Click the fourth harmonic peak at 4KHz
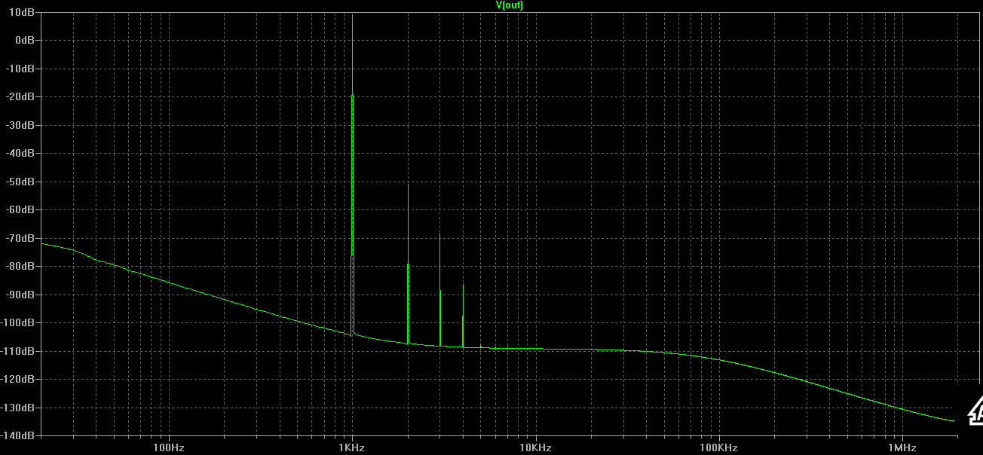Screen dimensions: 983x455 coord(463,316)
